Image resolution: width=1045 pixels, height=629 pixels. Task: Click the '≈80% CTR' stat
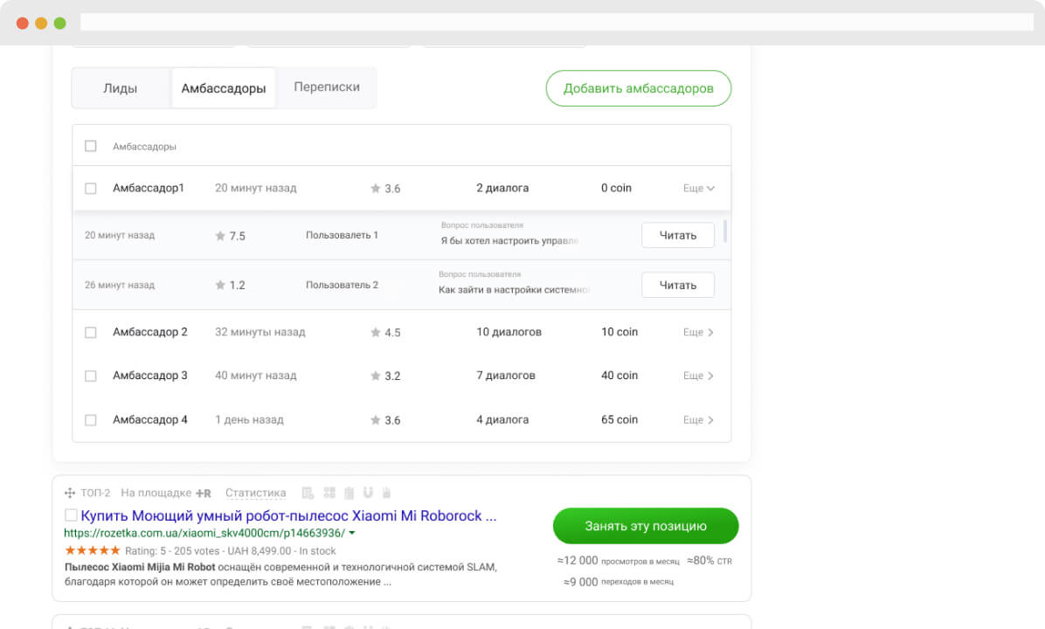pyautogui.click(x=709, y=561)
